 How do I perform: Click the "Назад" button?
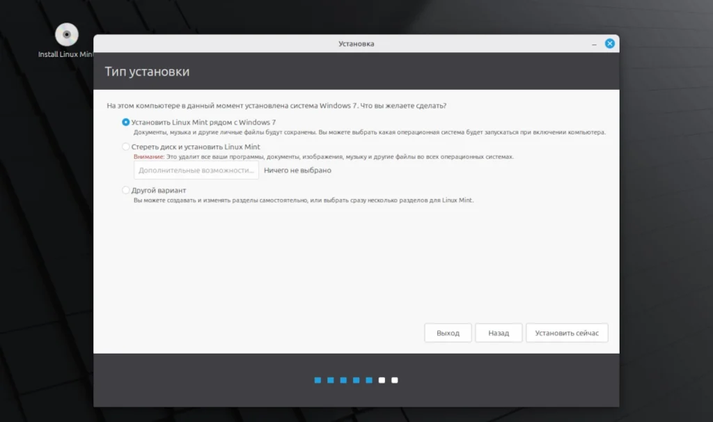point(499,333)
